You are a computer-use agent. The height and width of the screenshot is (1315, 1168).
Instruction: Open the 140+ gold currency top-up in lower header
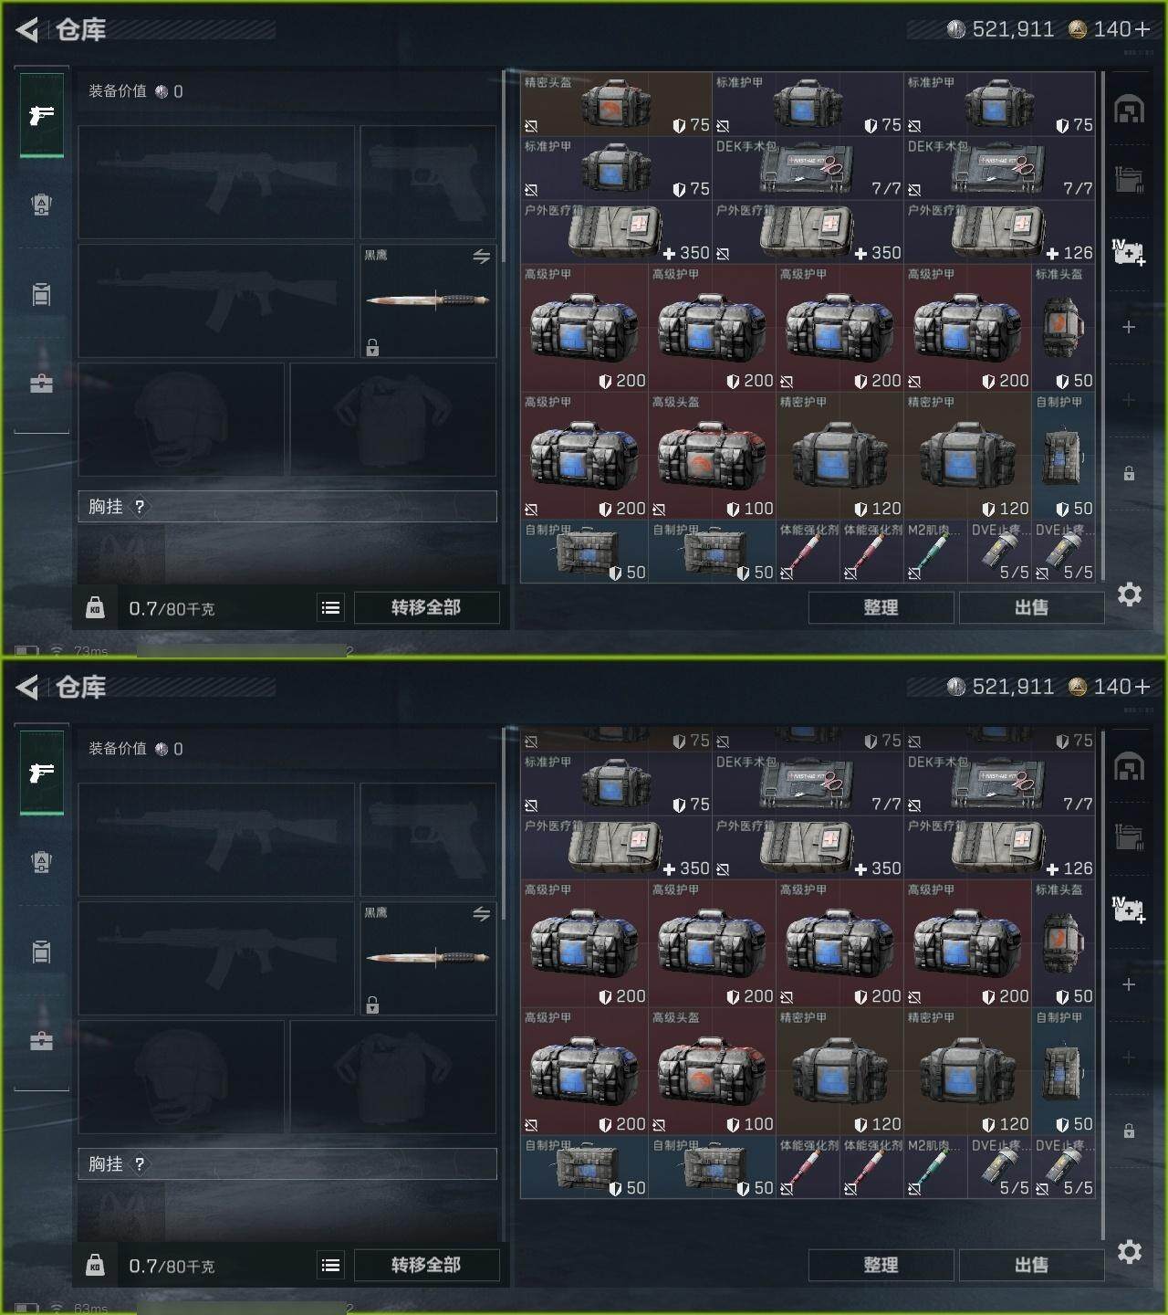[1110, 687]
